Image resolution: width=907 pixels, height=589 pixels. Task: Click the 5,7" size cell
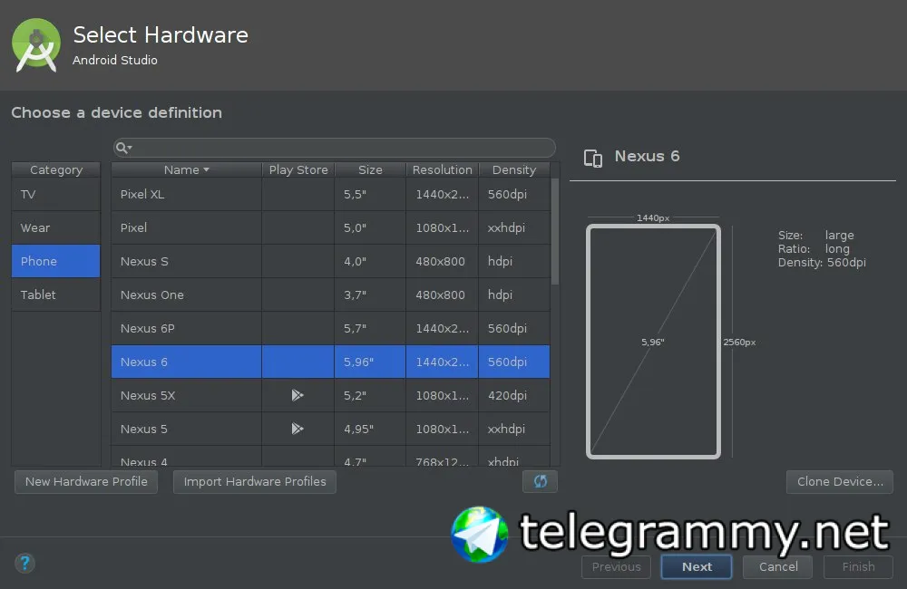370,328
